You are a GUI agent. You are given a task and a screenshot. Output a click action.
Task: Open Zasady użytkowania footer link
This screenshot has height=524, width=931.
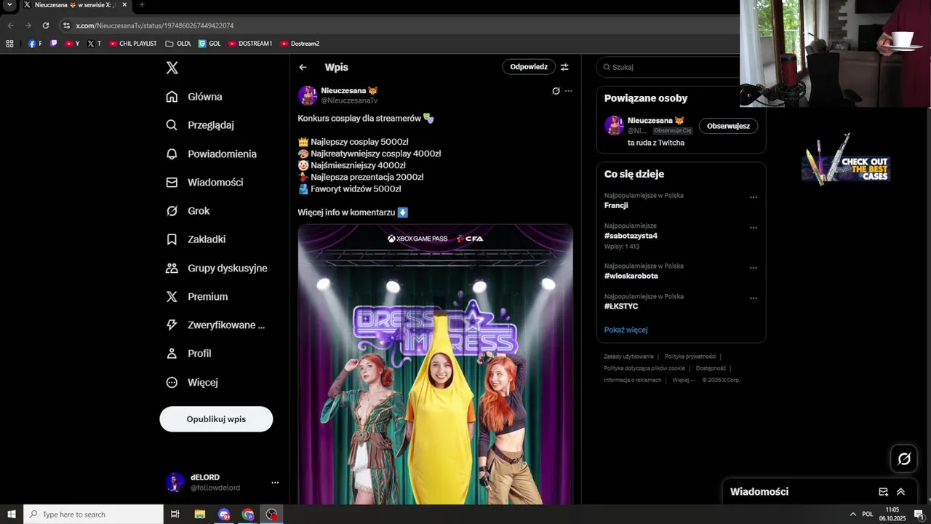tap(628, 357)
